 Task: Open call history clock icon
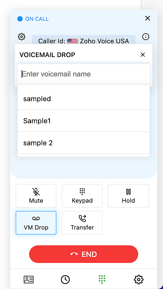tap(65, 280)
